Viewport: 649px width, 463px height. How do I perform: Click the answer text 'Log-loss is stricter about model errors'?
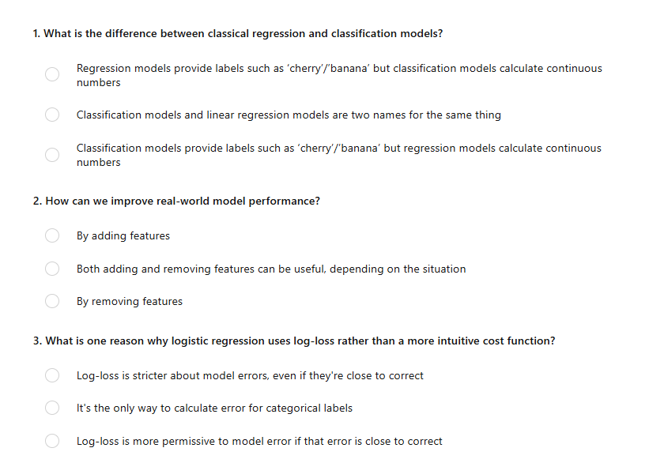click(x=250, y=376)
